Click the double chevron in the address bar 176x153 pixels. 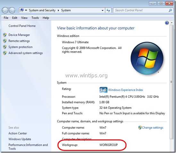pyautogui.click(x=26, y=10)
